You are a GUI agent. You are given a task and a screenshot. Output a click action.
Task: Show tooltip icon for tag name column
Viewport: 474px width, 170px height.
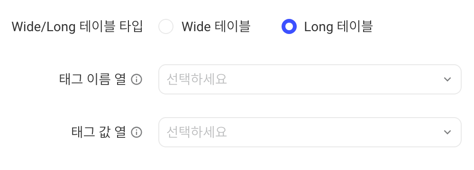(137, 80)
